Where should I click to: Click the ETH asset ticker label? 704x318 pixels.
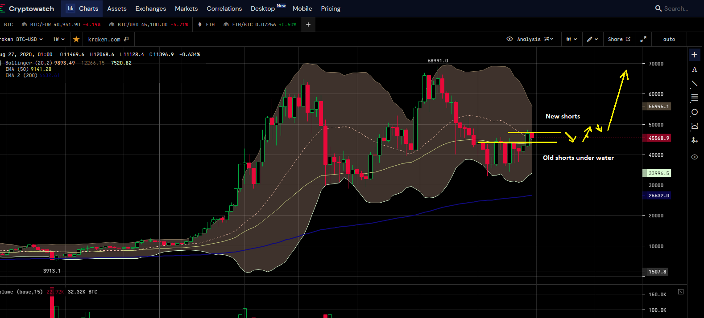207,24
